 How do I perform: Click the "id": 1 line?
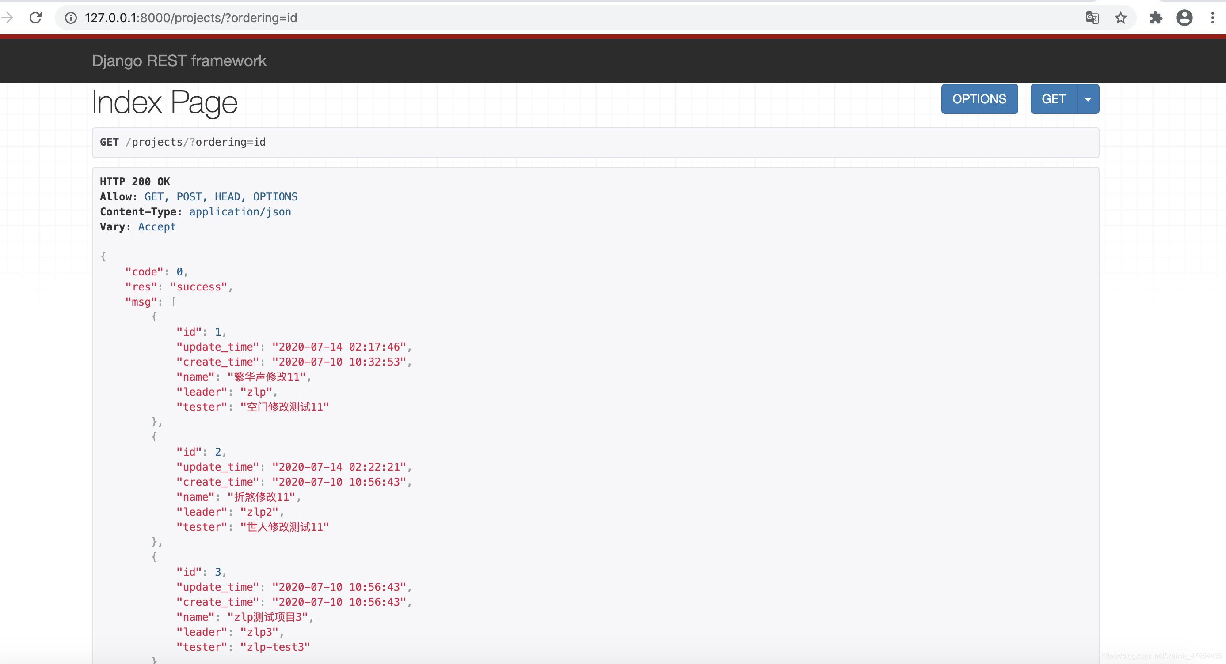point(202,332)
